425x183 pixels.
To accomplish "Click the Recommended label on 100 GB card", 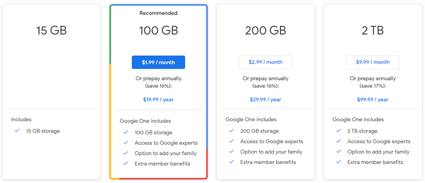I will coord(158,13).
